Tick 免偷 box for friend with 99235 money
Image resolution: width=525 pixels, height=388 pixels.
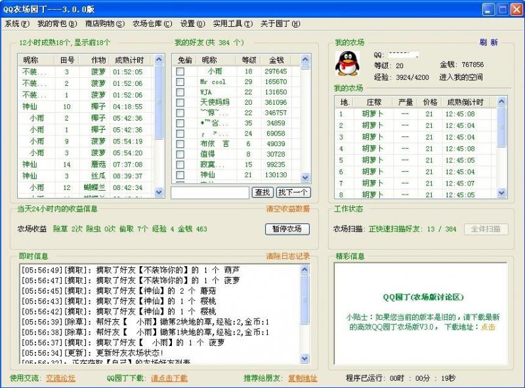pos(180,165)
